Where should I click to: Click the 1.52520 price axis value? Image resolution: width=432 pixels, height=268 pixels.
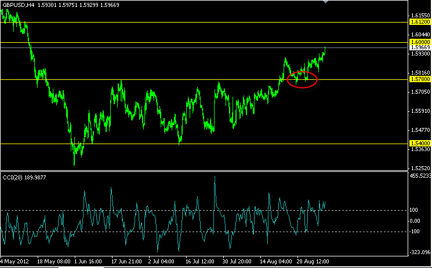pos(421,168)
